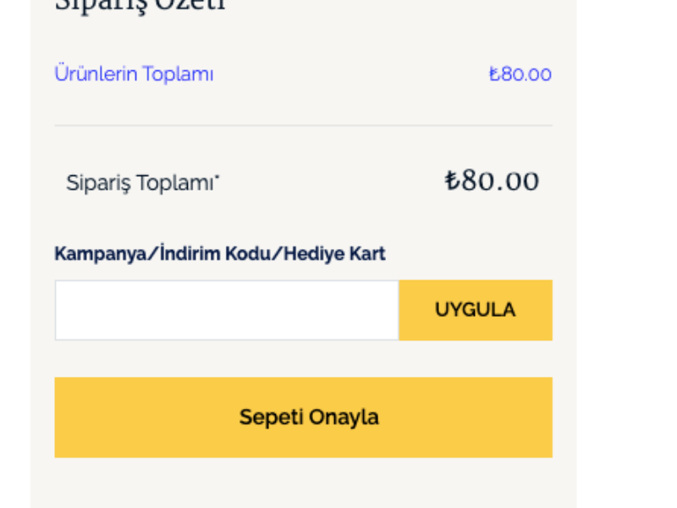This screenshot has width=677, height=508.
Task: Click the yellow apply button beside the input
Action: (475, 310)
